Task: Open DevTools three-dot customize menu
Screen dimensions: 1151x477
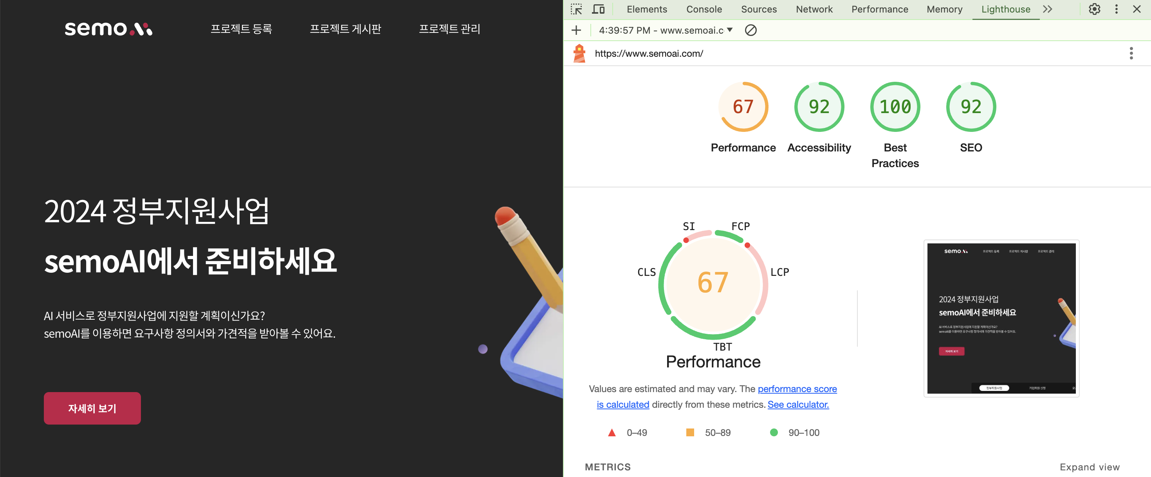Action: (x=1116, y=9)
